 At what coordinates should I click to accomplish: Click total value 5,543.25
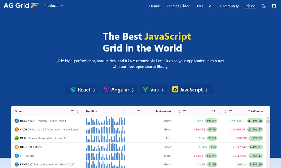pos(256,164)
